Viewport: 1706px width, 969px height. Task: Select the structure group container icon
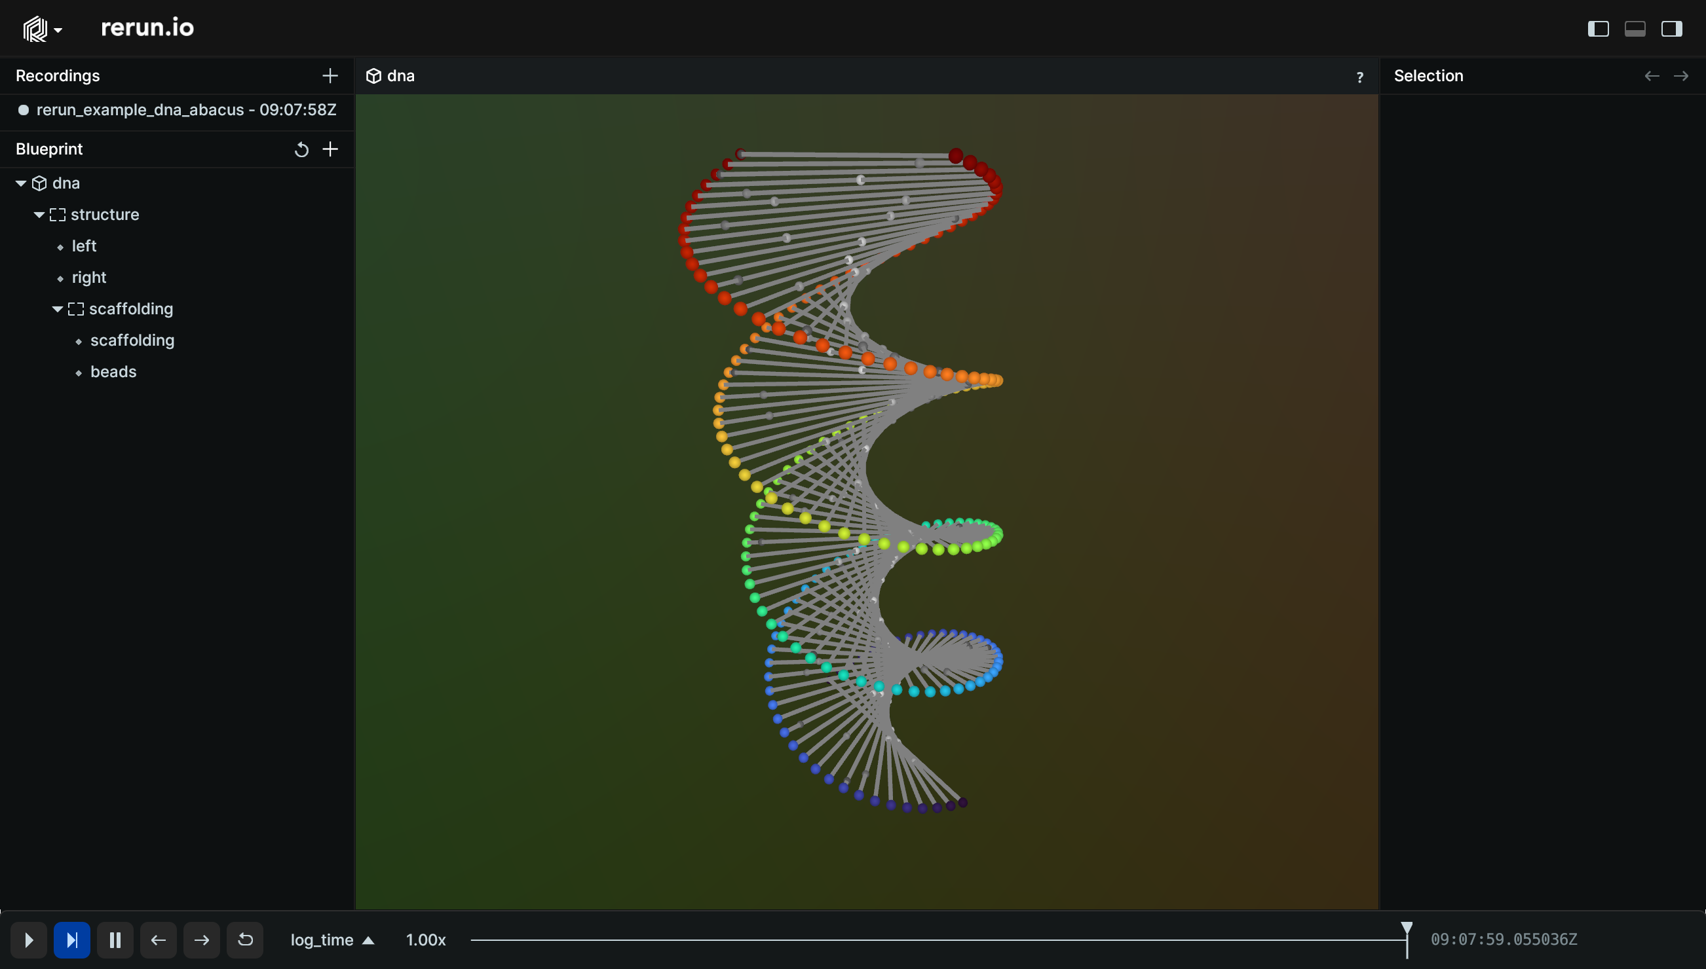(x=57, y=214)
